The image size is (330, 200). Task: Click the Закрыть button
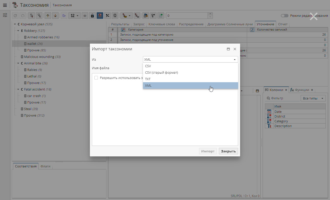228,151
